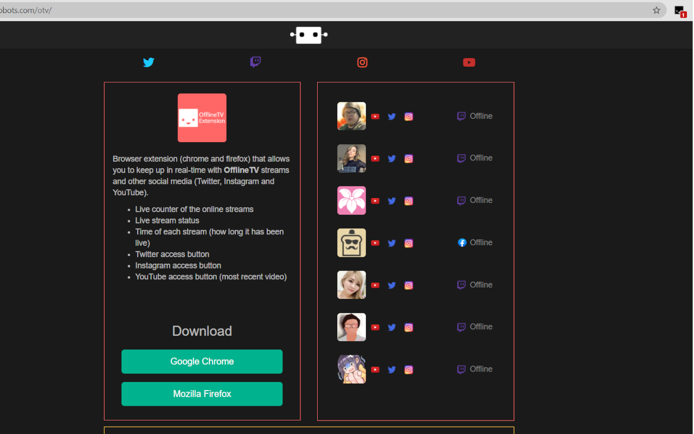The image size is (694, 434).
Task: Open Disguised Toast's toast avatar thumbnail
Action: (351, 242)
